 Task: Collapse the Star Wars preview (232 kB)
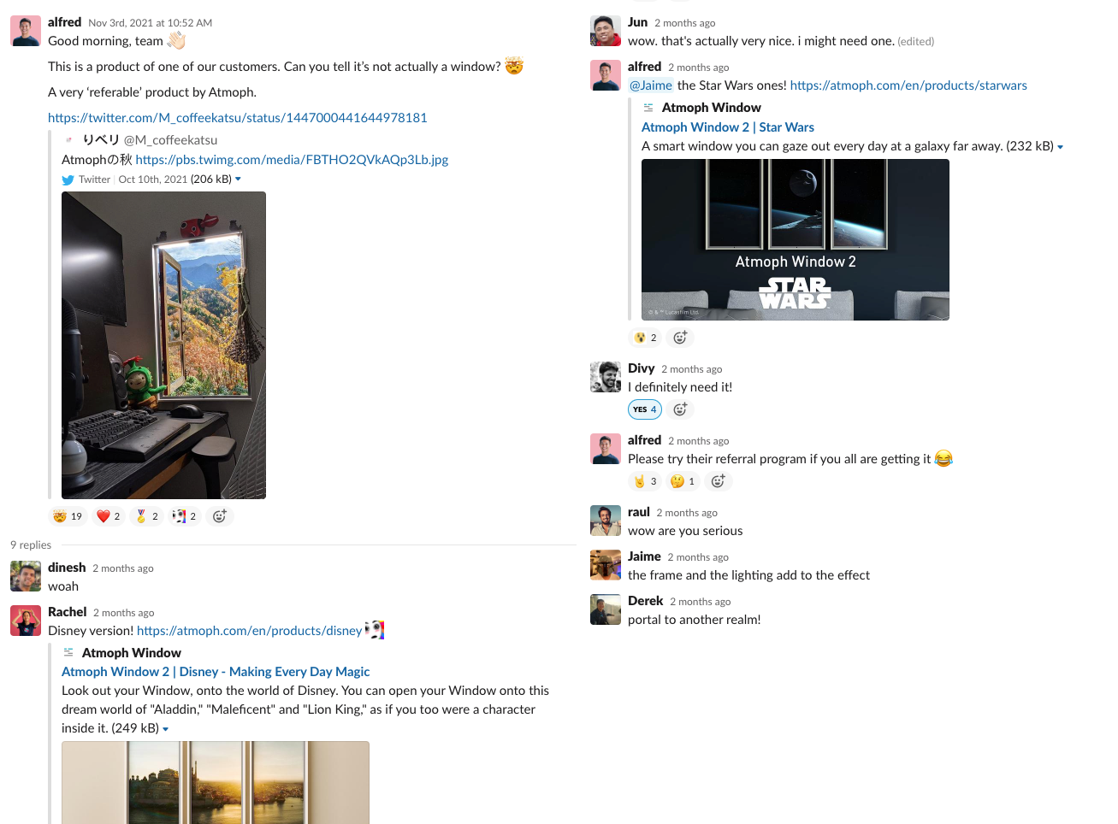click(x=1060, y=147)
